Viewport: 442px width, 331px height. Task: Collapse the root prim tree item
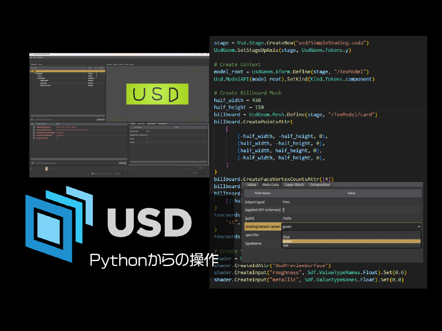click(31, 71)
